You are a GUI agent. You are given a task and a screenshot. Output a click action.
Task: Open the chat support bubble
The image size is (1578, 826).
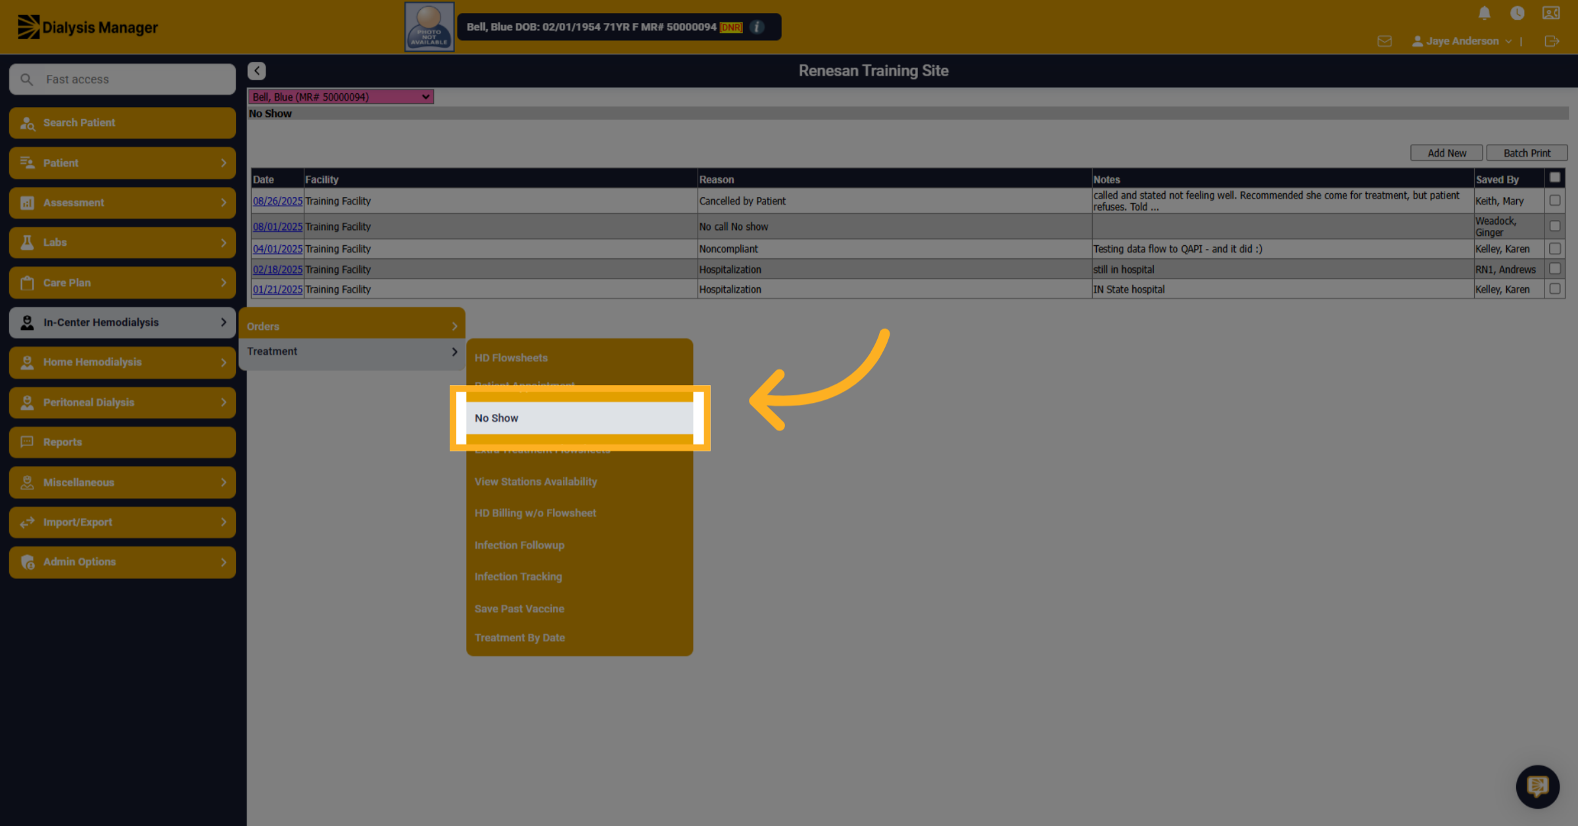click(1537, 786)
